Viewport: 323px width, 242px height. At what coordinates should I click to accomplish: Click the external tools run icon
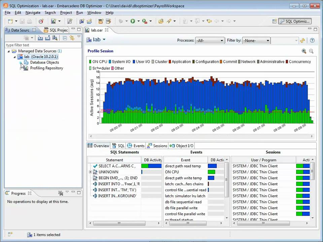[145, 21]
